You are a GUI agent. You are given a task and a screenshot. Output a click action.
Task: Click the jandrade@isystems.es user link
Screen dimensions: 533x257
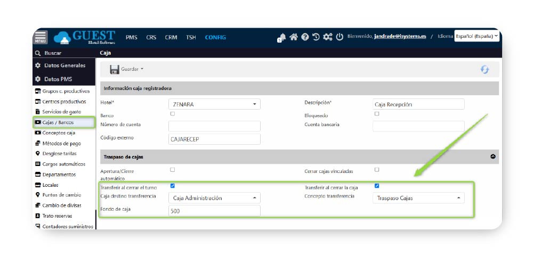(x=400, y=37)
